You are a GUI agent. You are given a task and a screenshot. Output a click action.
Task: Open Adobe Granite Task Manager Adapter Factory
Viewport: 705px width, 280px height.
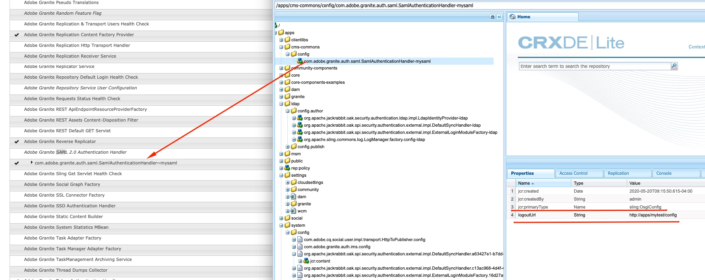tap(73, 249)
